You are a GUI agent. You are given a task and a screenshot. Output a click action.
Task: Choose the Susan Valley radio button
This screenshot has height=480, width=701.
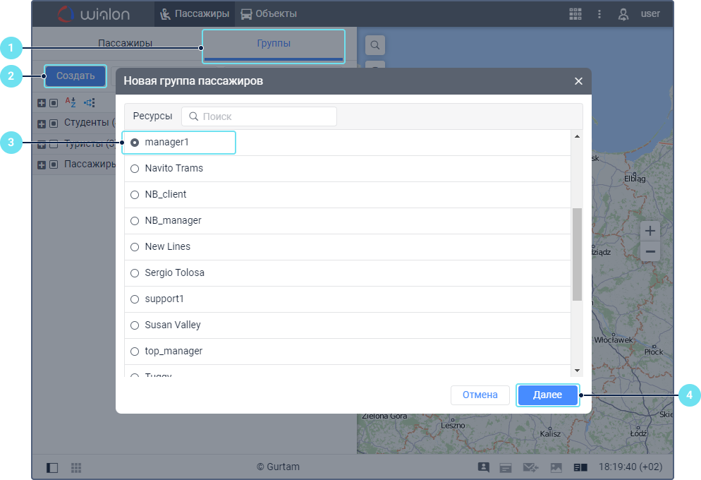click(135, 325)
